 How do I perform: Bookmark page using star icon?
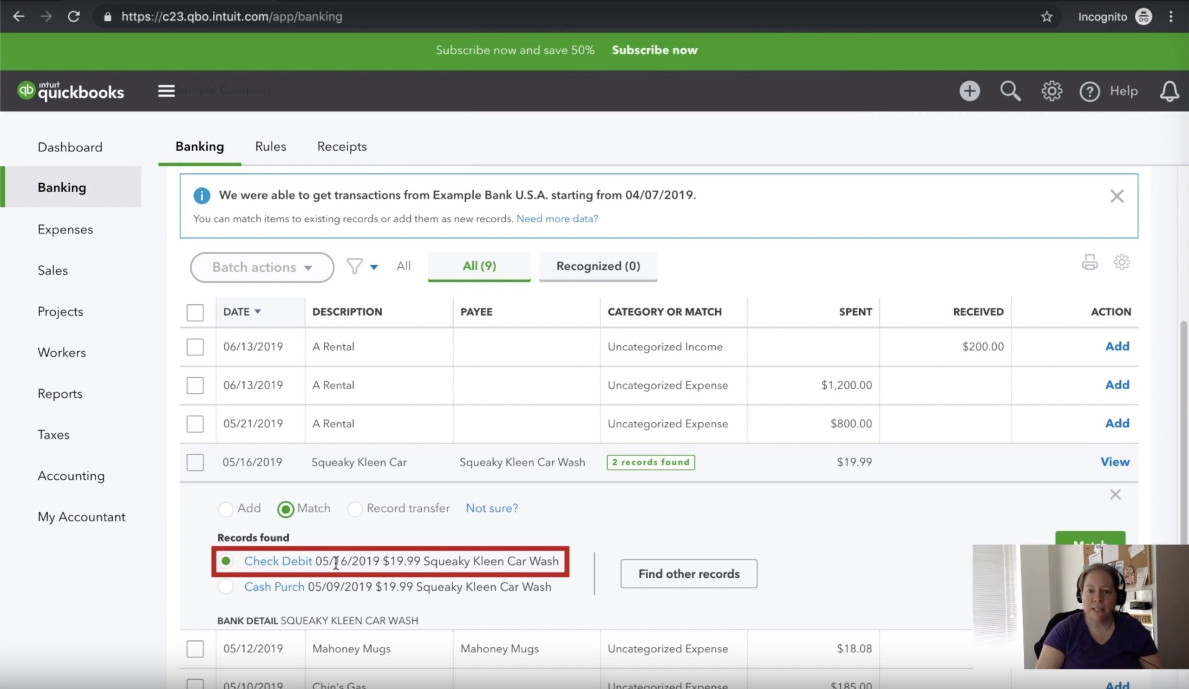click(x=1046, y=17)
